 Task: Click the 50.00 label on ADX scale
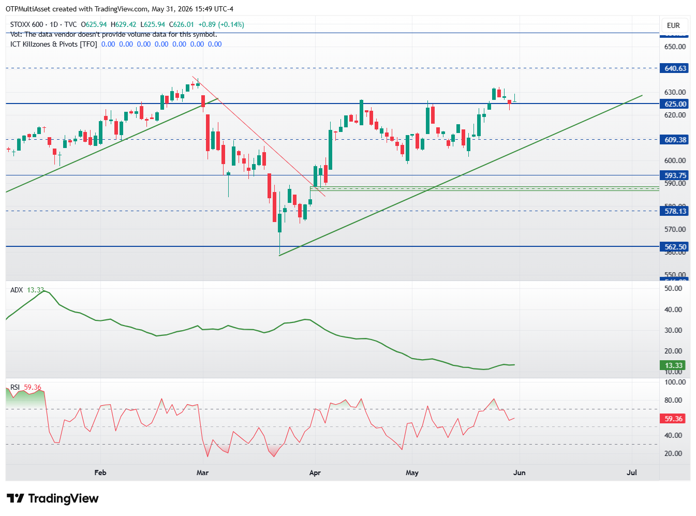coord(673,288)
